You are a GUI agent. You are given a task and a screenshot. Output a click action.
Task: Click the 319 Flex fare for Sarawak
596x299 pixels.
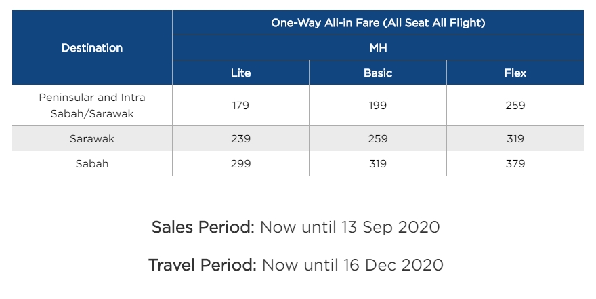tap(515, 138)
